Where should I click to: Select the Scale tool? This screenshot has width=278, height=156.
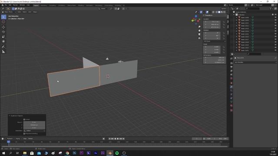(x=3, y=36)
